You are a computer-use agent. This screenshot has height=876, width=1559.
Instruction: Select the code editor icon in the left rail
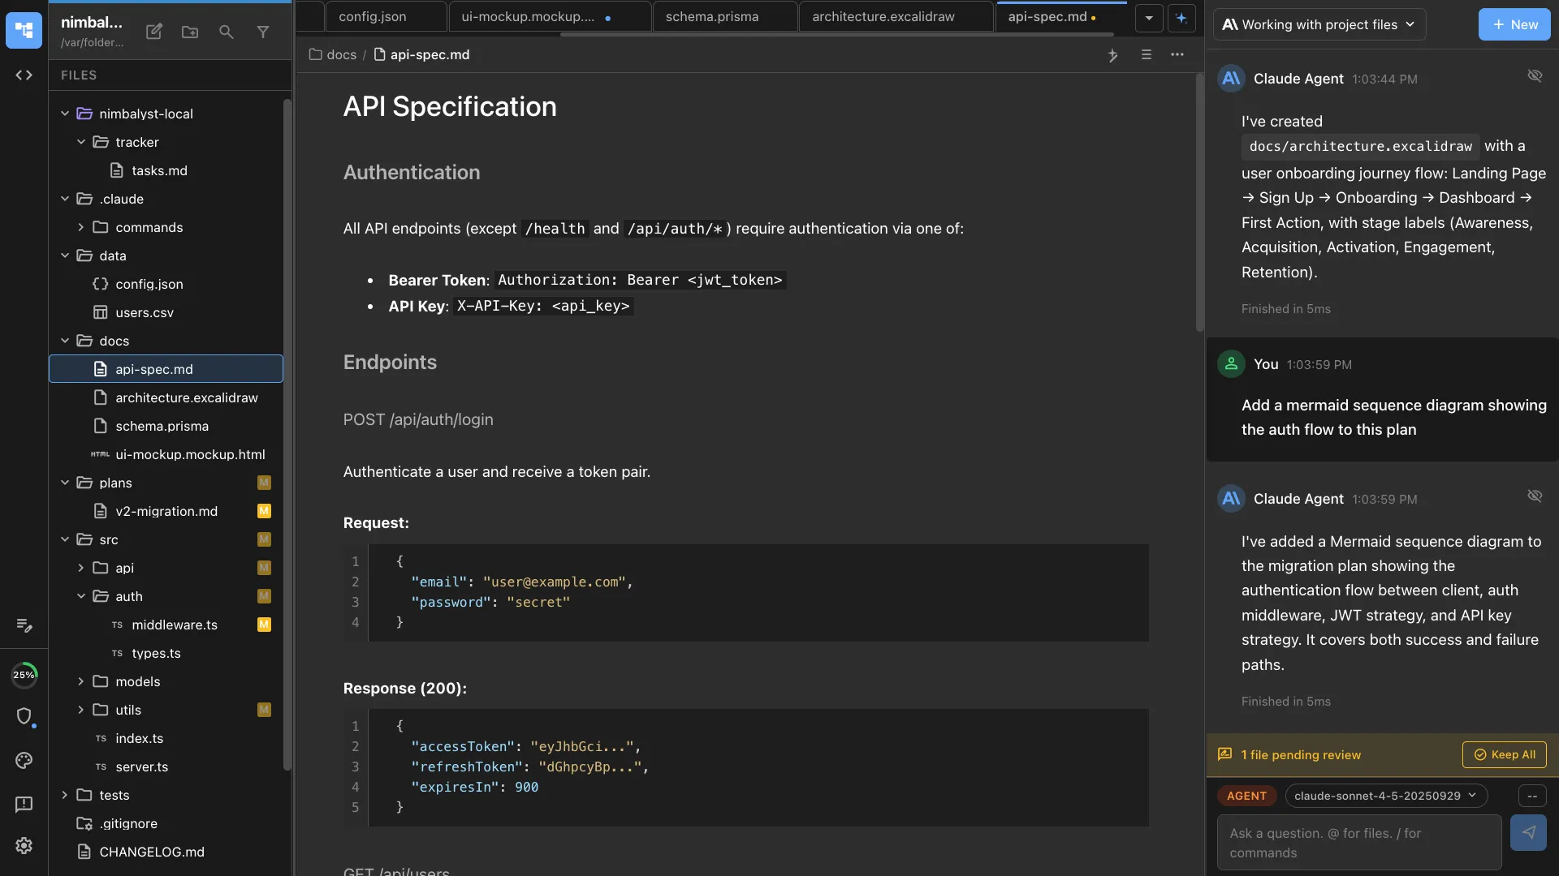pos(24,75)
